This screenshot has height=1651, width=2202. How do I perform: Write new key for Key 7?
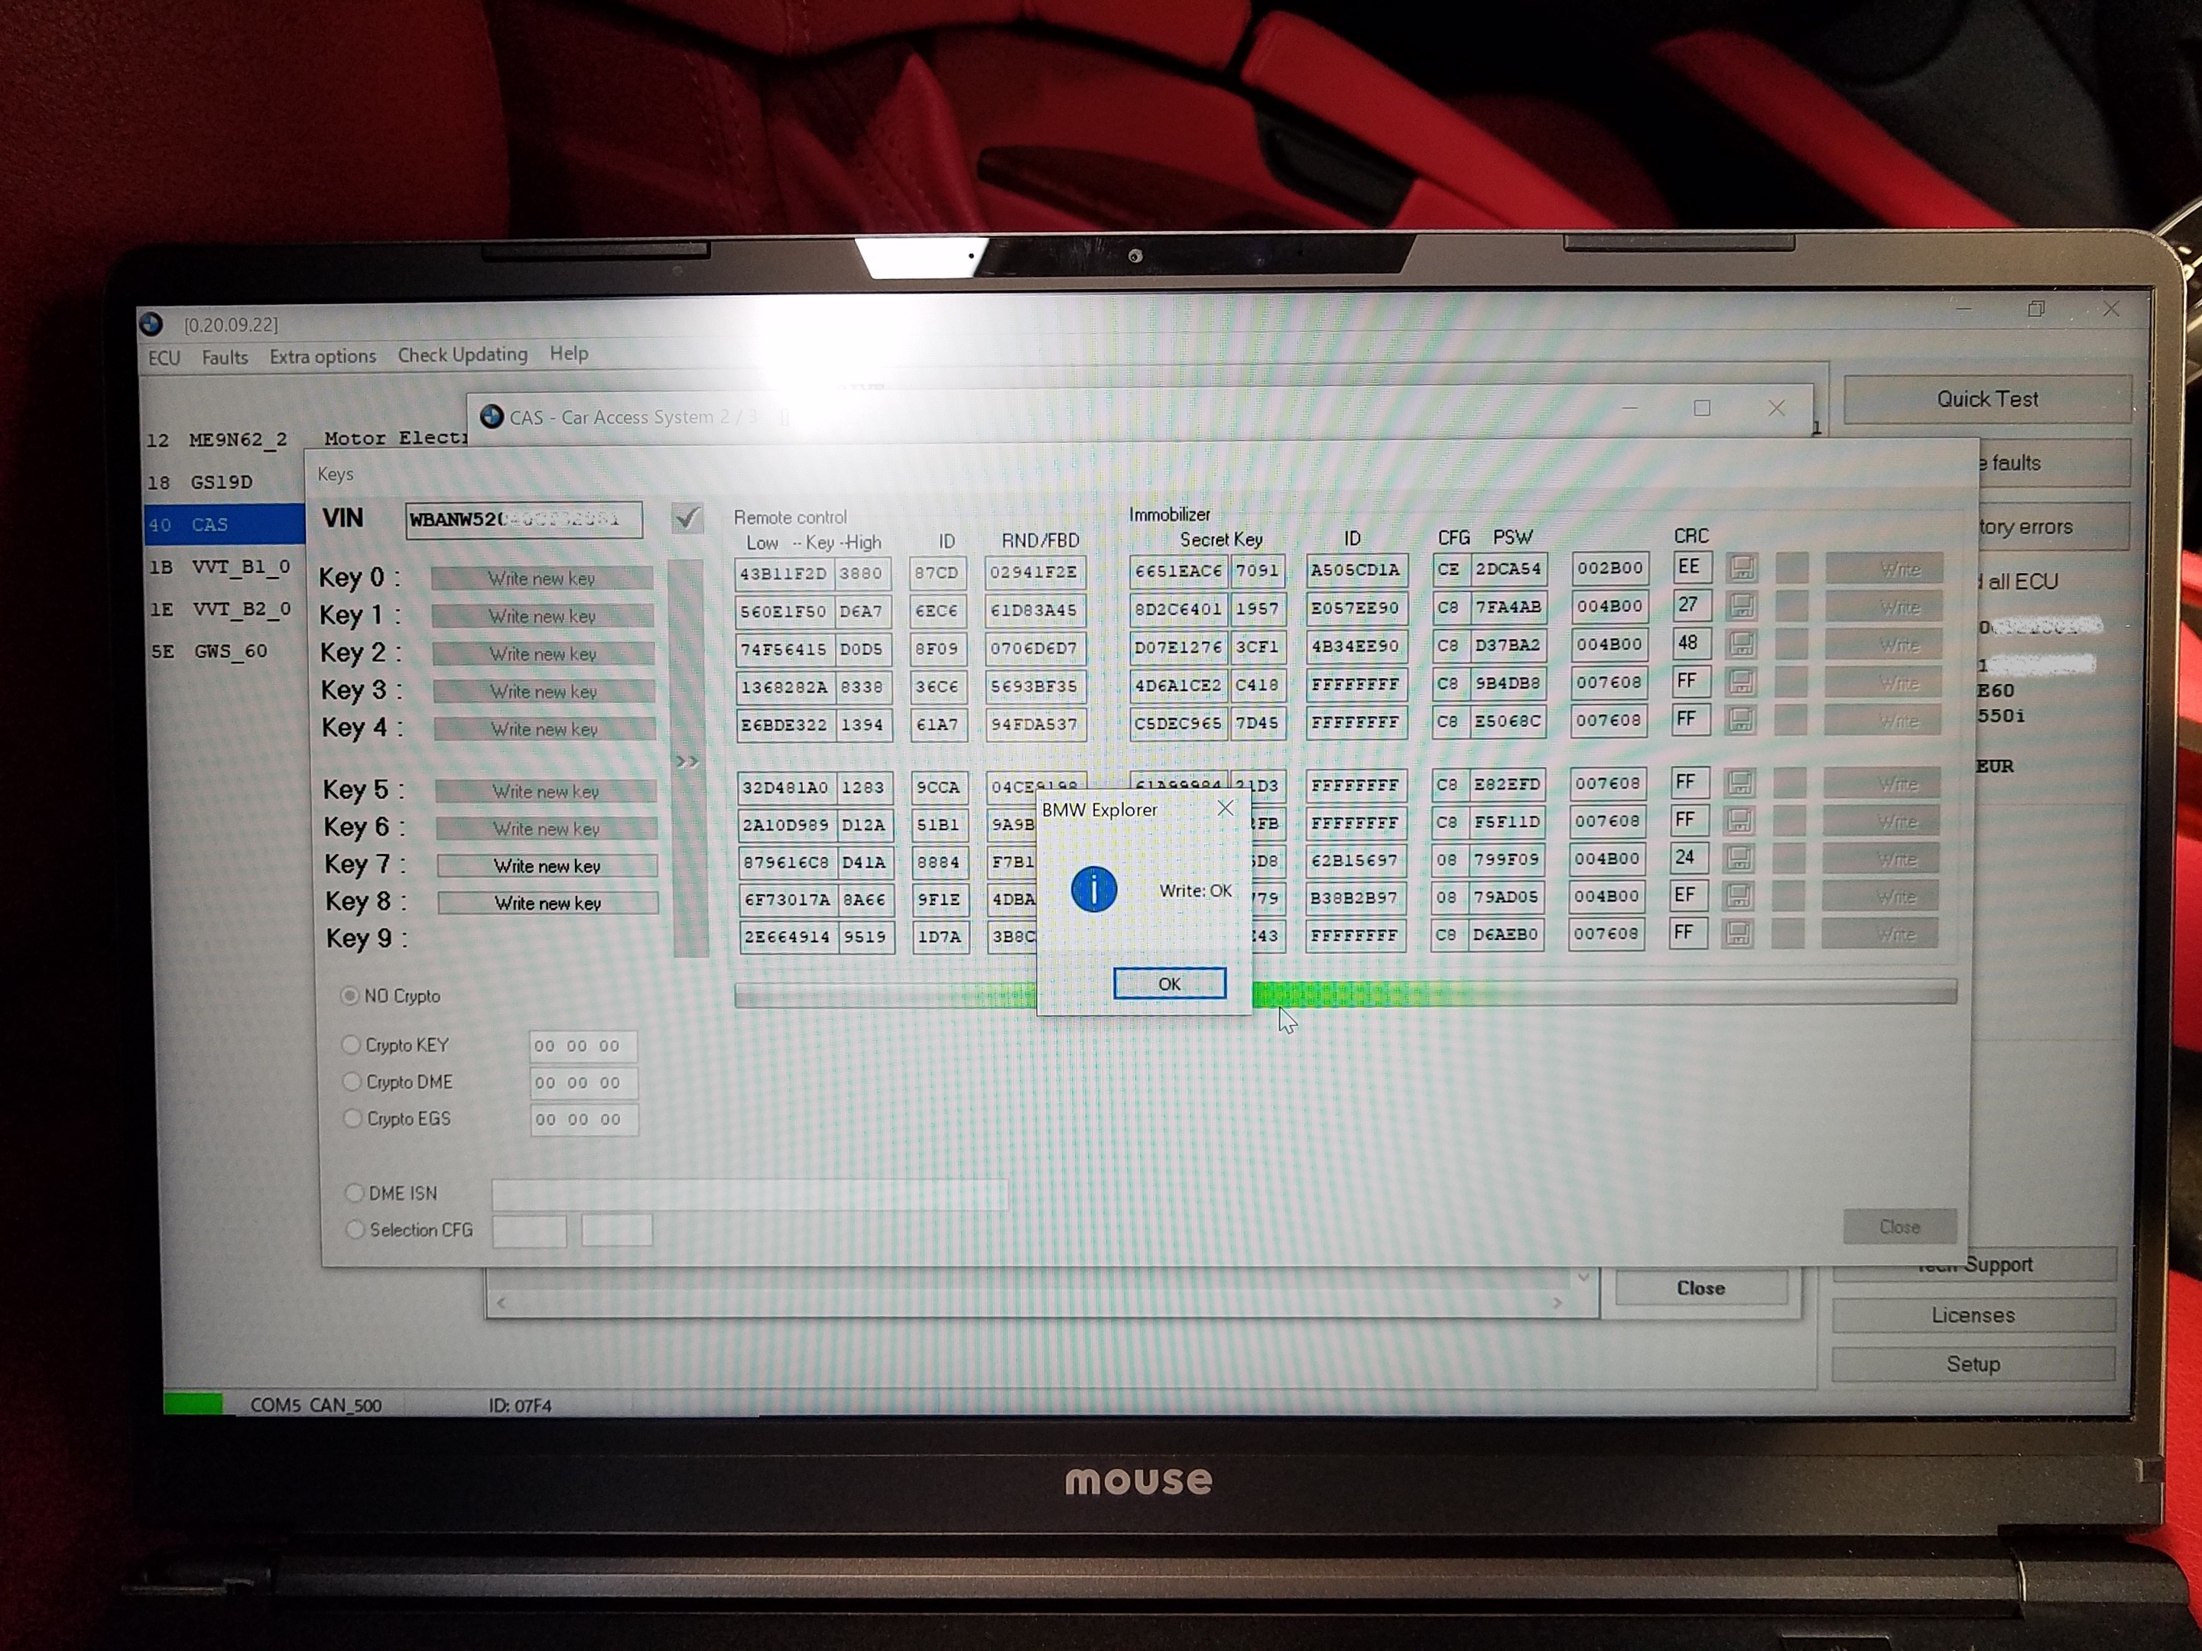(547, 866)
